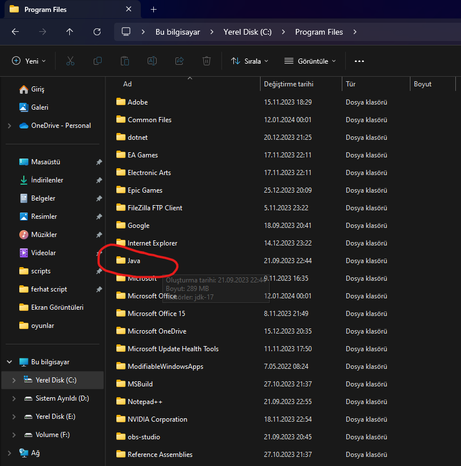Select the Adobe folder icon
This screenshot has height=466, width=461.
[x=121, y=102]
